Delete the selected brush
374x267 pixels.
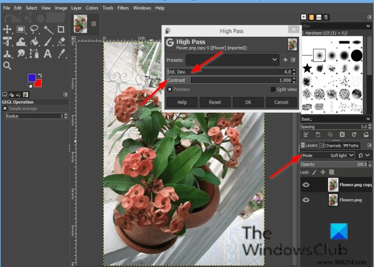click(342, 135)
